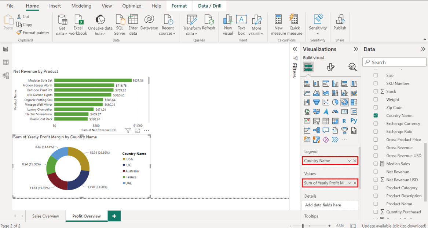Select the Python visual icon

(x=354, y=121)
